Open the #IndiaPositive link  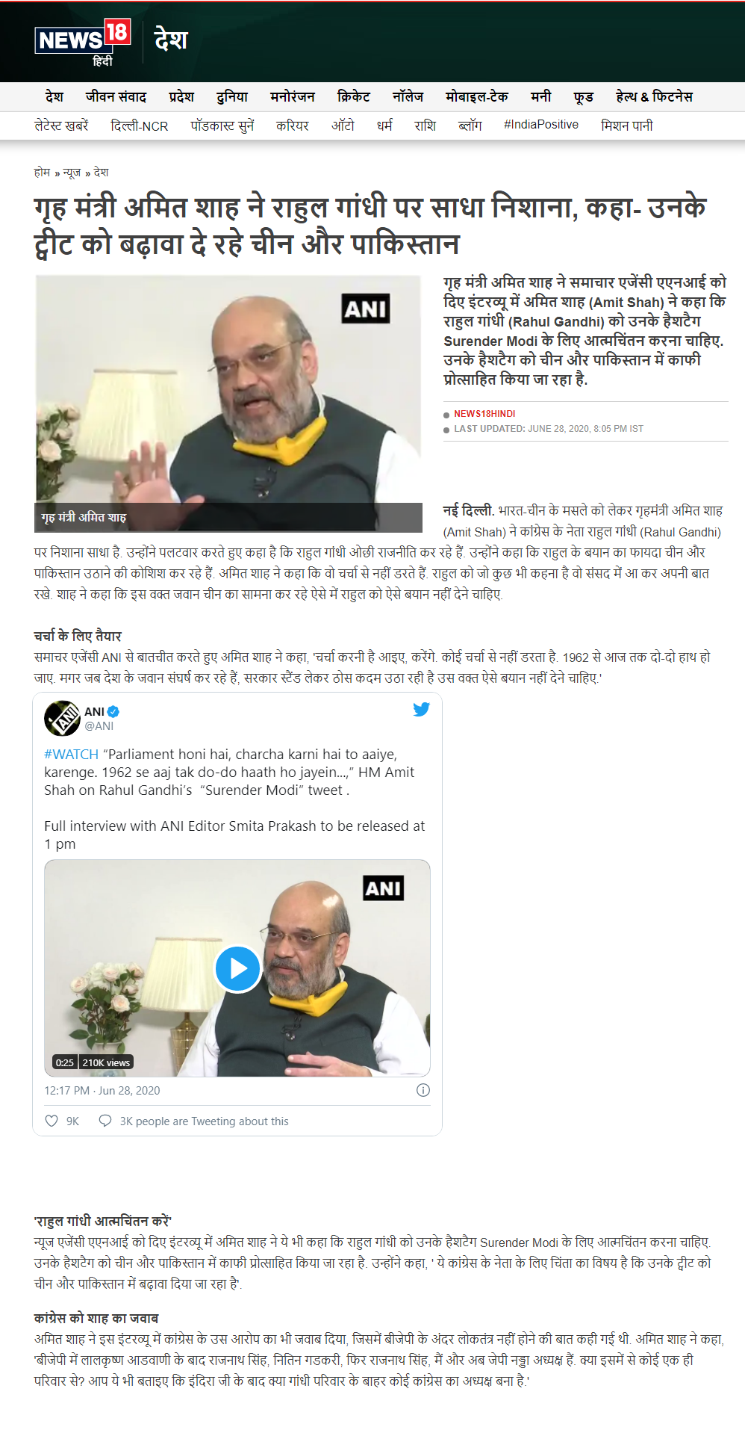[x=541, y=125]
